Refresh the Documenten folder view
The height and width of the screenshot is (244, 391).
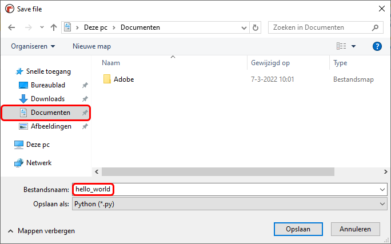click(256, 27)
